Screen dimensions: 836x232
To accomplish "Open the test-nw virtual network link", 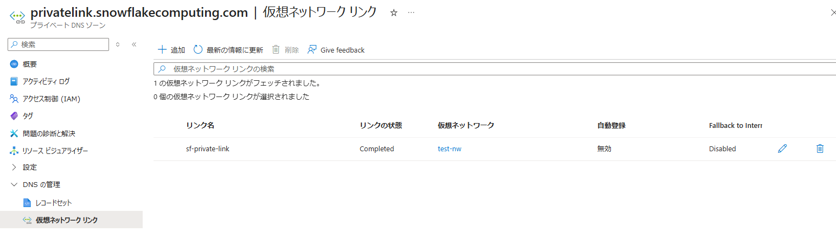I will click(x=450, y=149).
